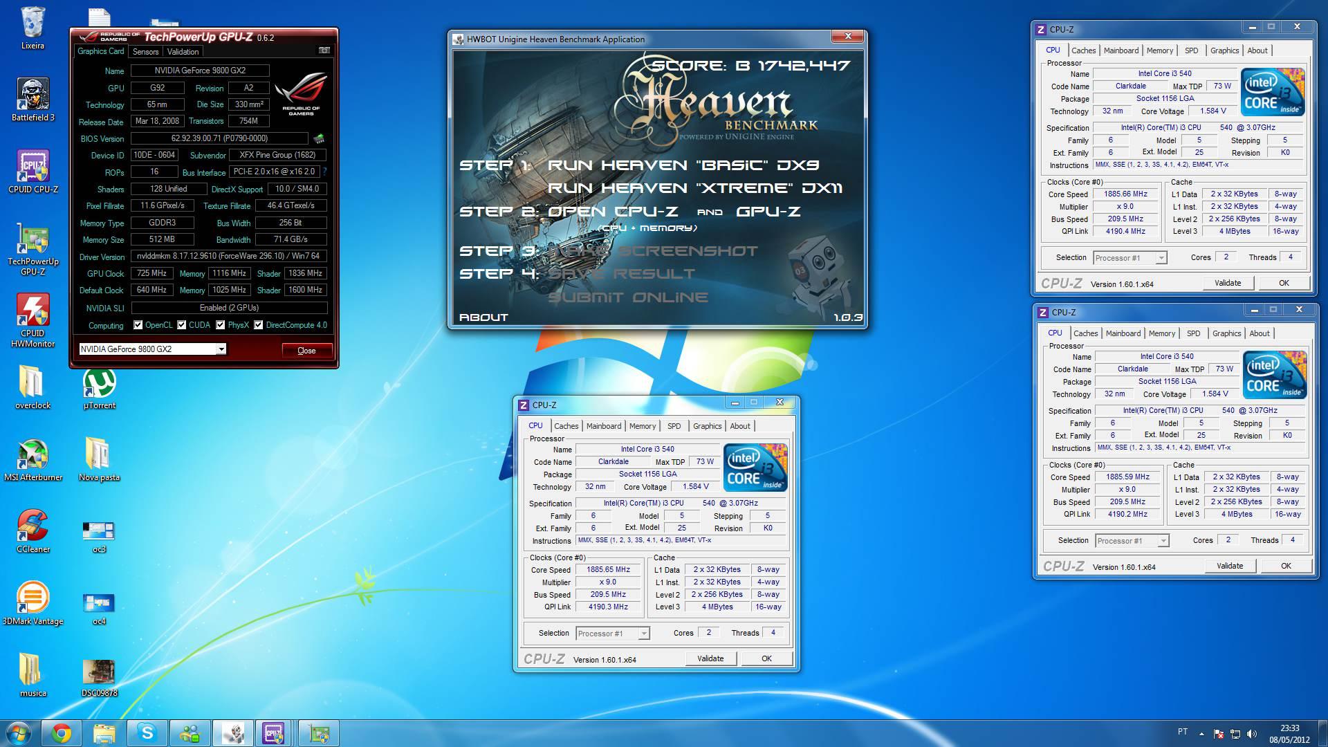The width and height of the screenshot is (1328, 747).
Task: Open the oc4 image file
Action: (x=99, y=607)
